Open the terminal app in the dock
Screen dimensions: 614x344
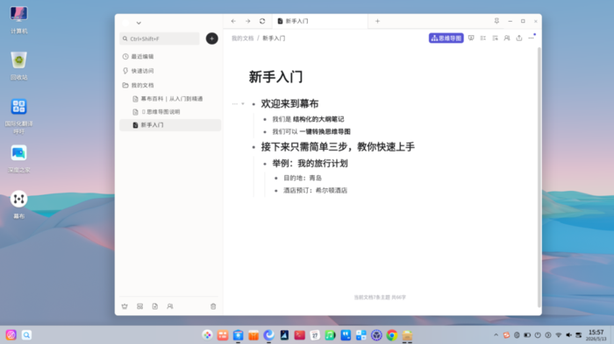[300, 335]
